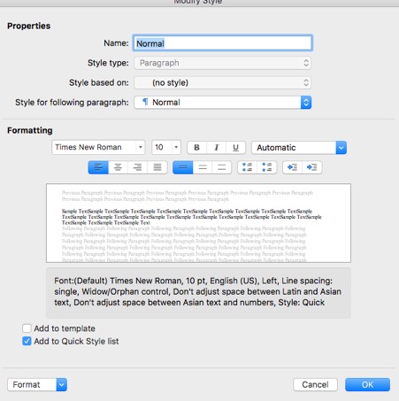Align paragraph text right

(137, 167)
